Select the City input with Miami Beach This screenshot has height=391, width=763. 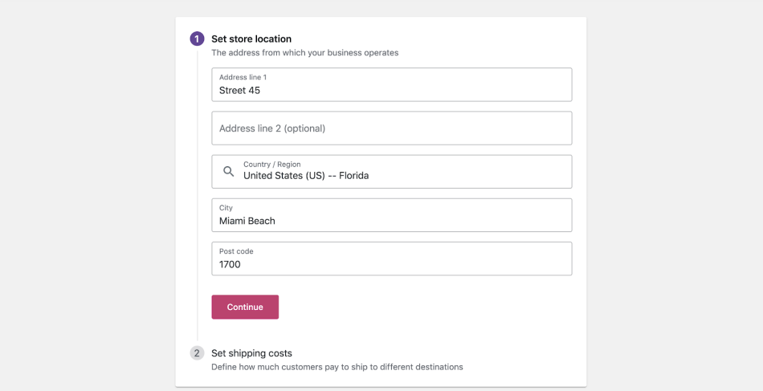pos(392,215)
